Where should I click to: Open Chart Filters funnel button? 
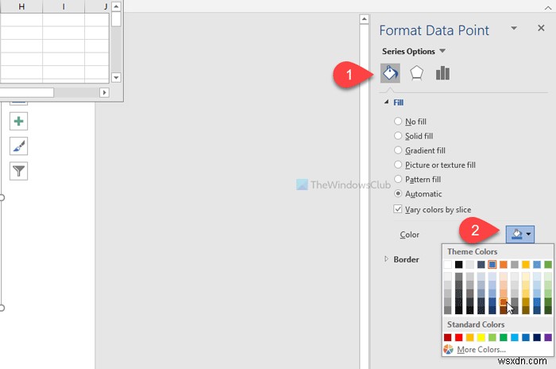point(18,171)
